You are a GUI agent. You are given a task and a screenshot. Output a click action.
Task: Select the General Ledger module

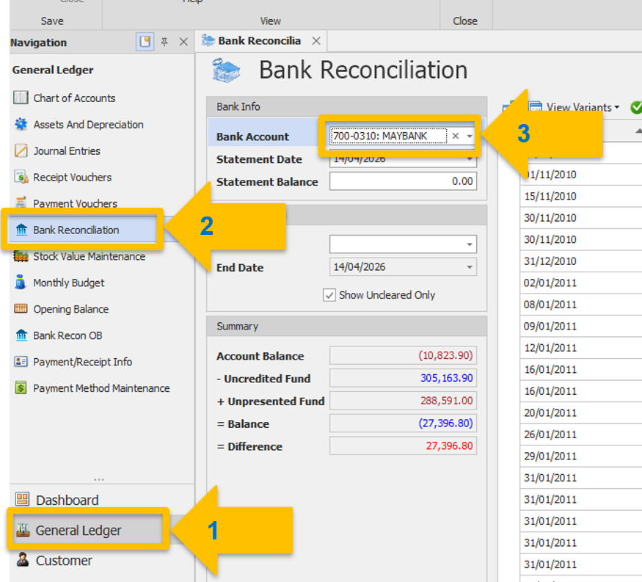(x=79, y=531)
